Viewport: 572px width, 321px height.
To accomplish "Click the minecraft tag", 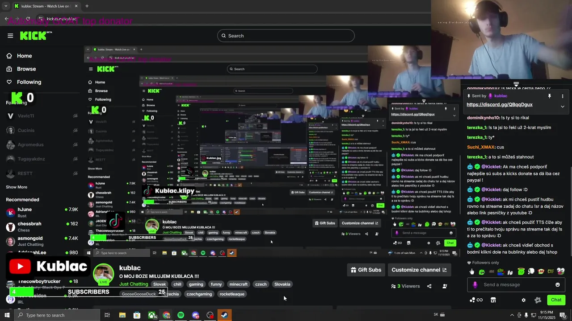I will (238, 284).
